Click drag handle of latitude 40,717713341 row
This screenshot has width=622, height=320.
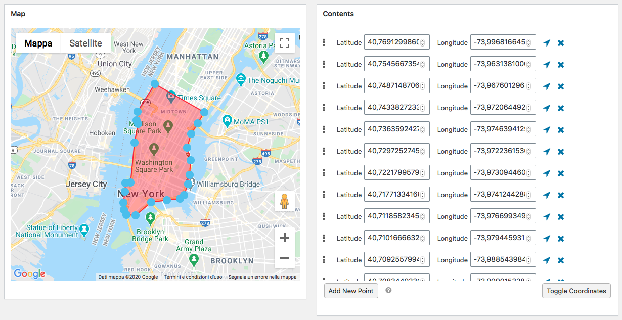pyautogui.click(x=324, y=195)
